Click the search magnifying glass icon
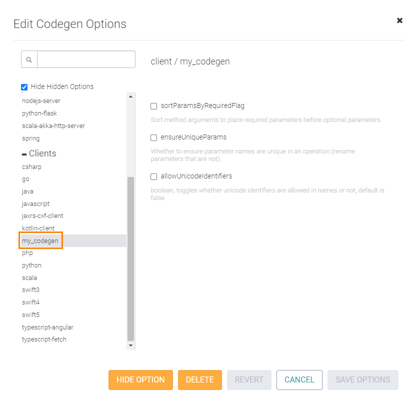The image size is (418, 395). (x=28, y=59)
